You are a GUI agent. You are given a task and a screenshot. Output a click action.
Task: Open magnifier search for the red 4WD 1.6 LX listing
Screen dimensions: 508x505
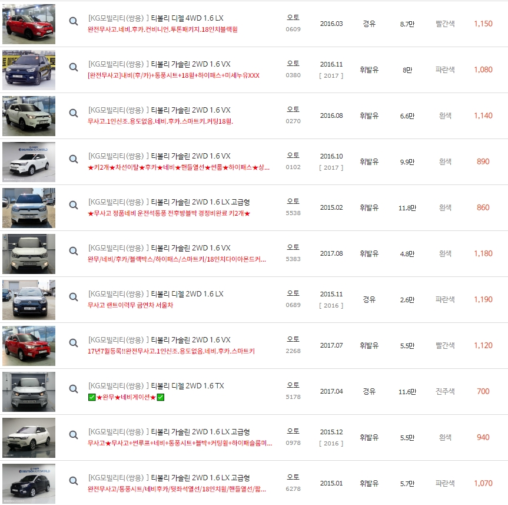73,20
